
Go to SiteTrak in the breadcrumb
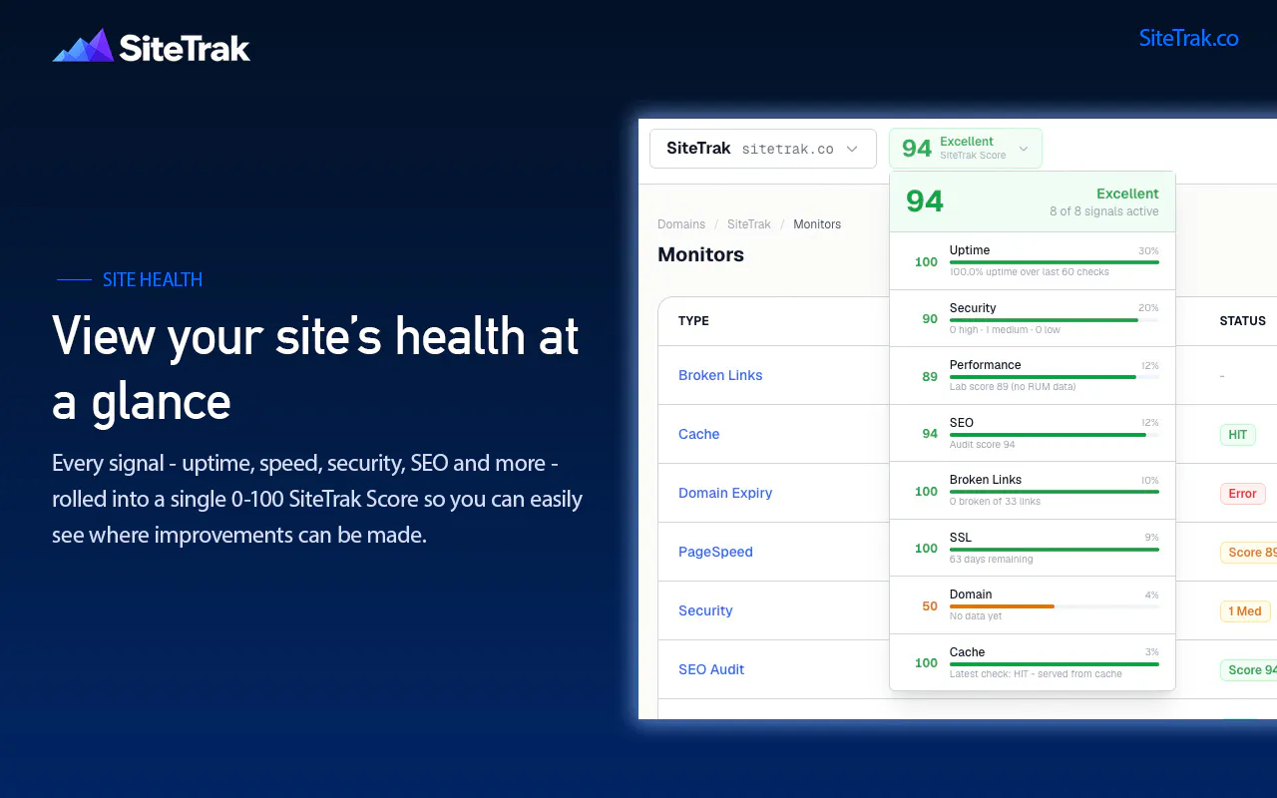tap(749, 224)
